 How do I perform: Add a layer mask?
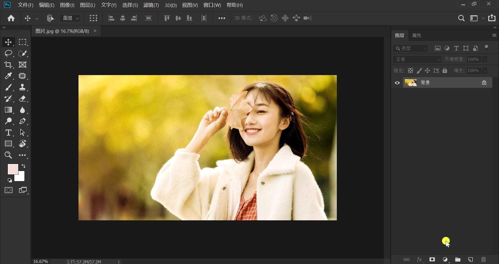432,259
